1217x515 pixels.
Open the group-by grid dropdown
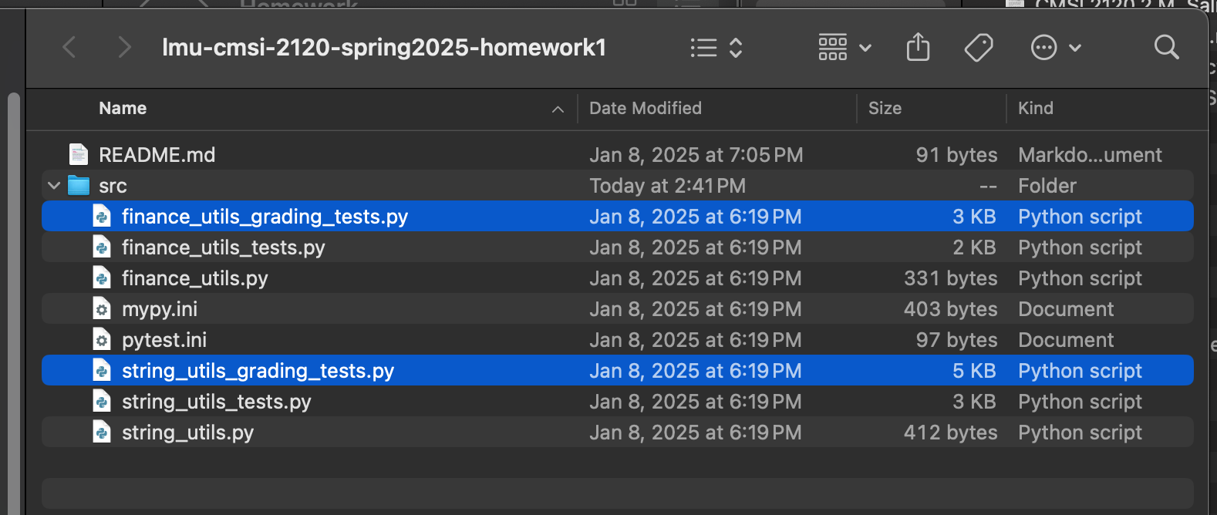(844, 48)
